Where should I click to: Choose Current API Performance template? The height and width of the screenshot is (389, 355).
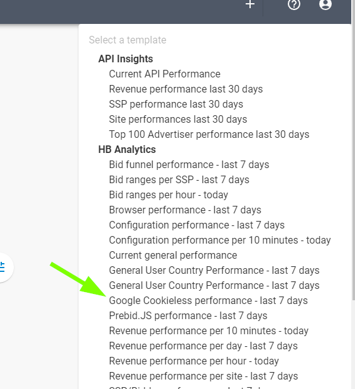pyautogui.click(x=165, y=74)
